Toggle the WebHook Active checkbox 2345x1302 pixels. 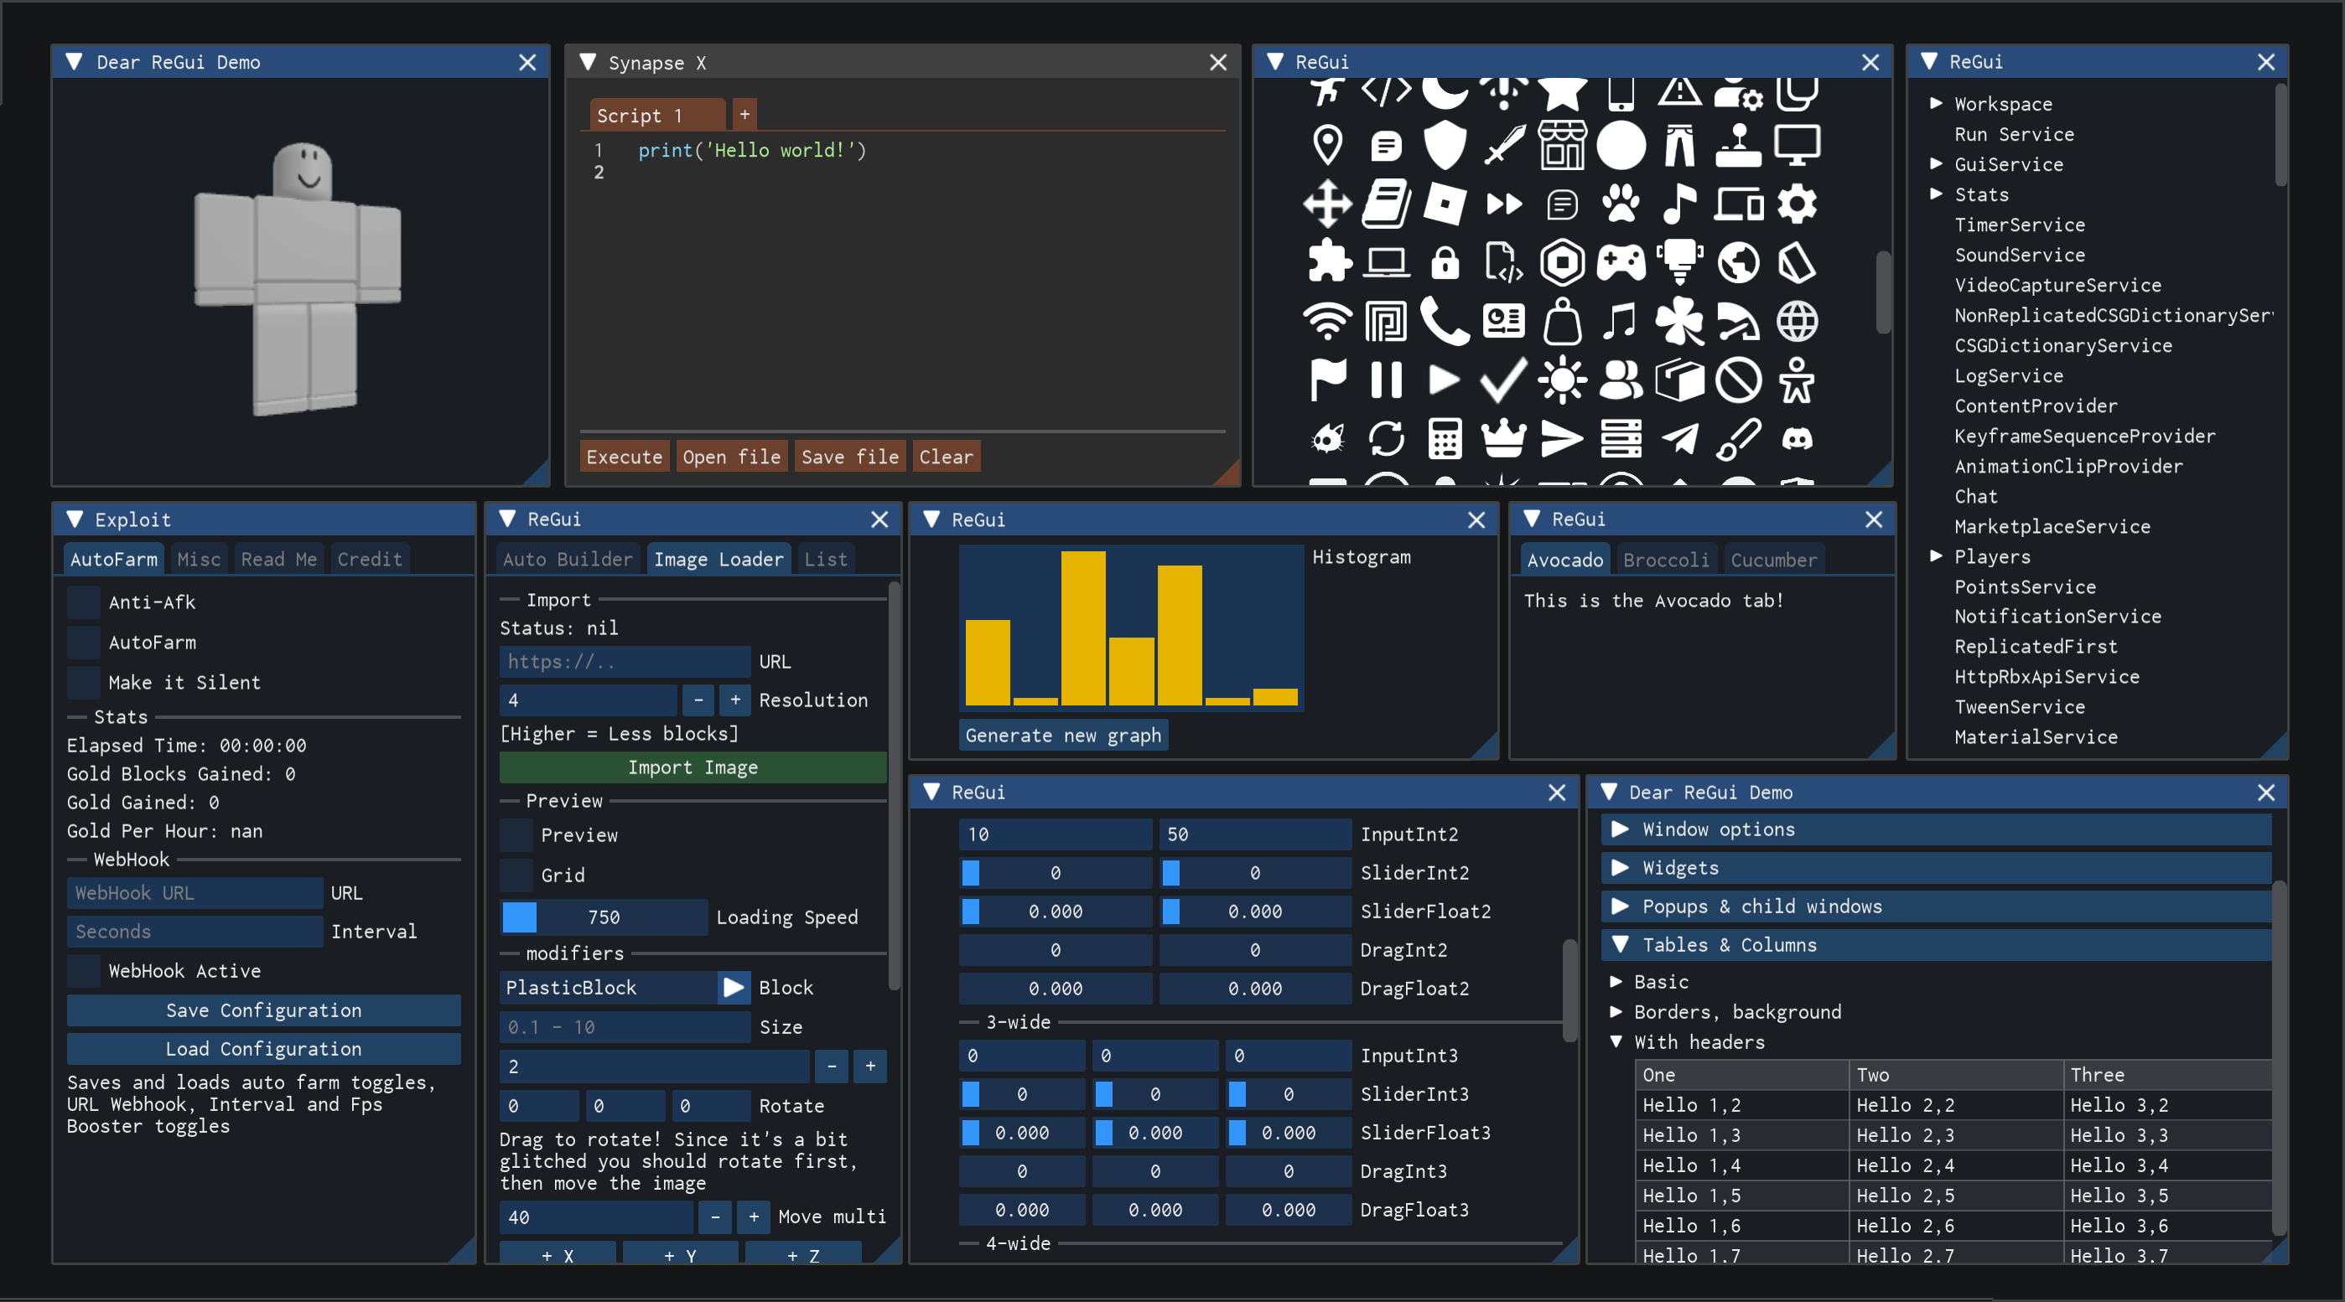click(84, 971)
